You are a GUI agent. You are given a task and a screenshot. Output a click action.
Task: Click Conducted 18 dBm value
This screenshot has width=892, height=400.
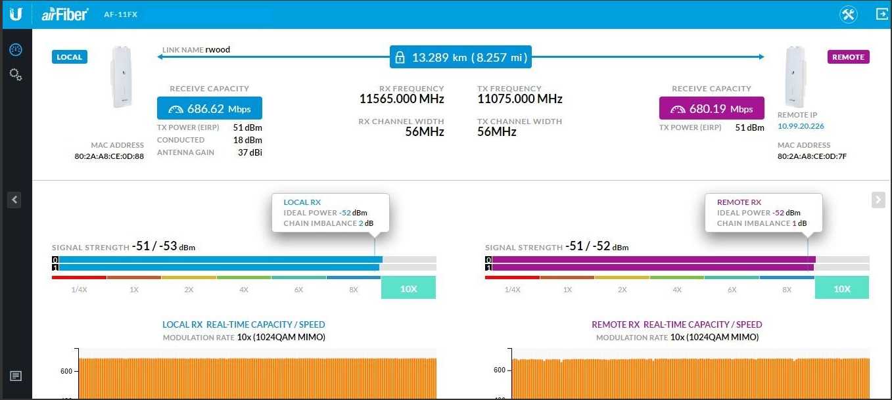(x=248, y=140)
